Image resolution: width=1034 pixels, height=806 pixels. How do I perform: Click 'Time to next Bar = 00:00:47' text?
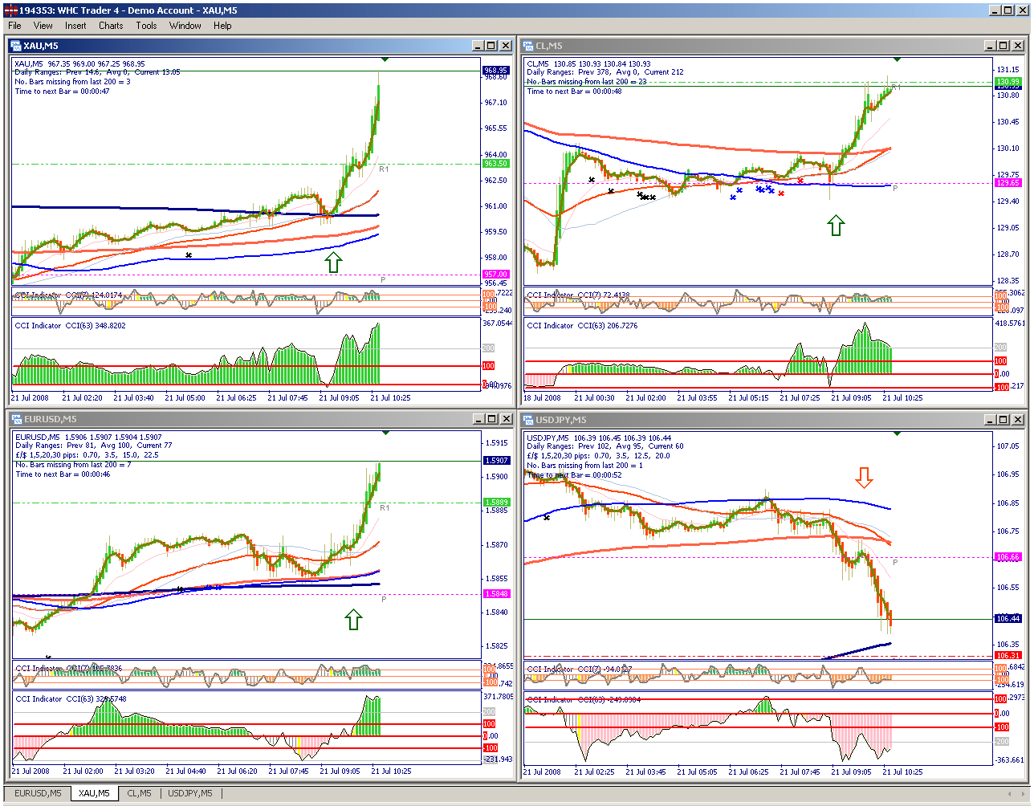click(62, 92)
